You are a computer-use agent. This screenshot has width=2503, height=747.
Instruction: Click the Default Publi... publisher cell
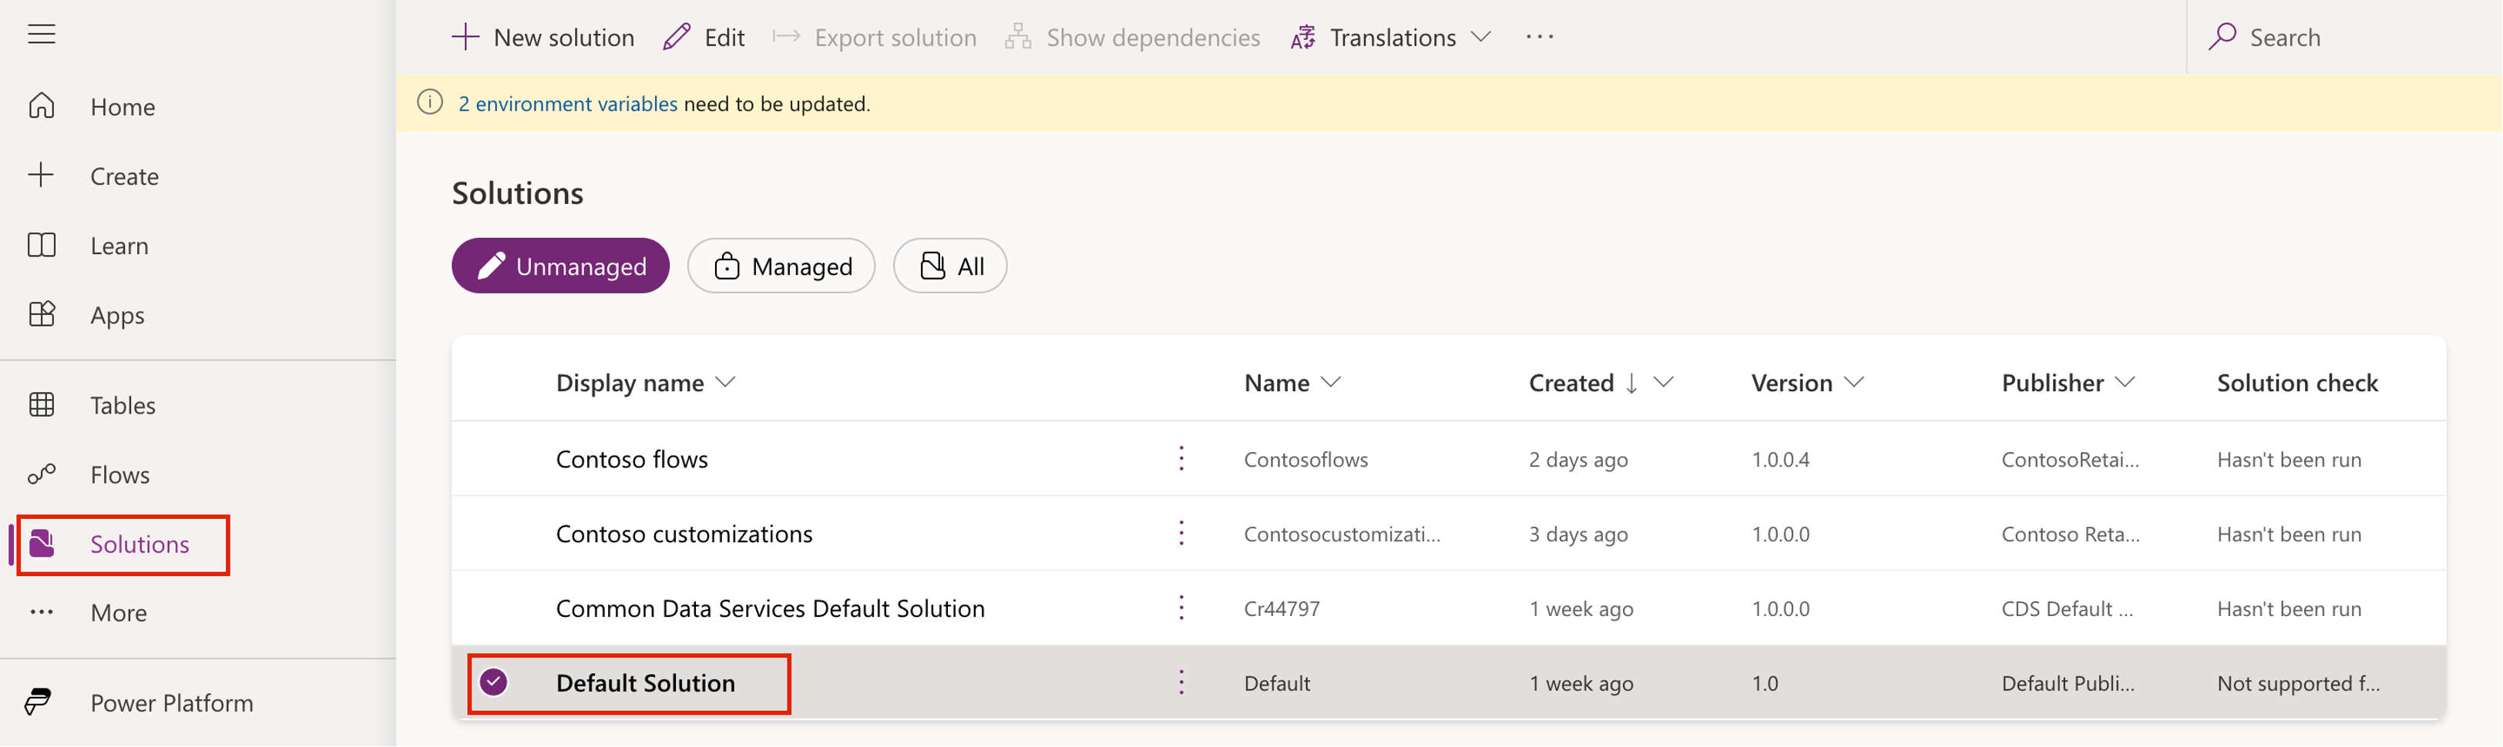click(2068, 684)
